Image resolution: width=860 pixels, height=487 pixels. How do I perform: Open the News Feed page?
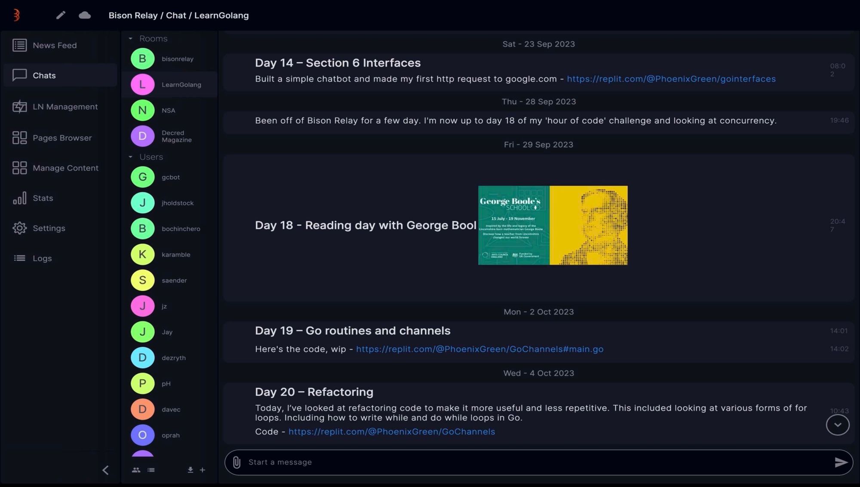click(55, 45)
